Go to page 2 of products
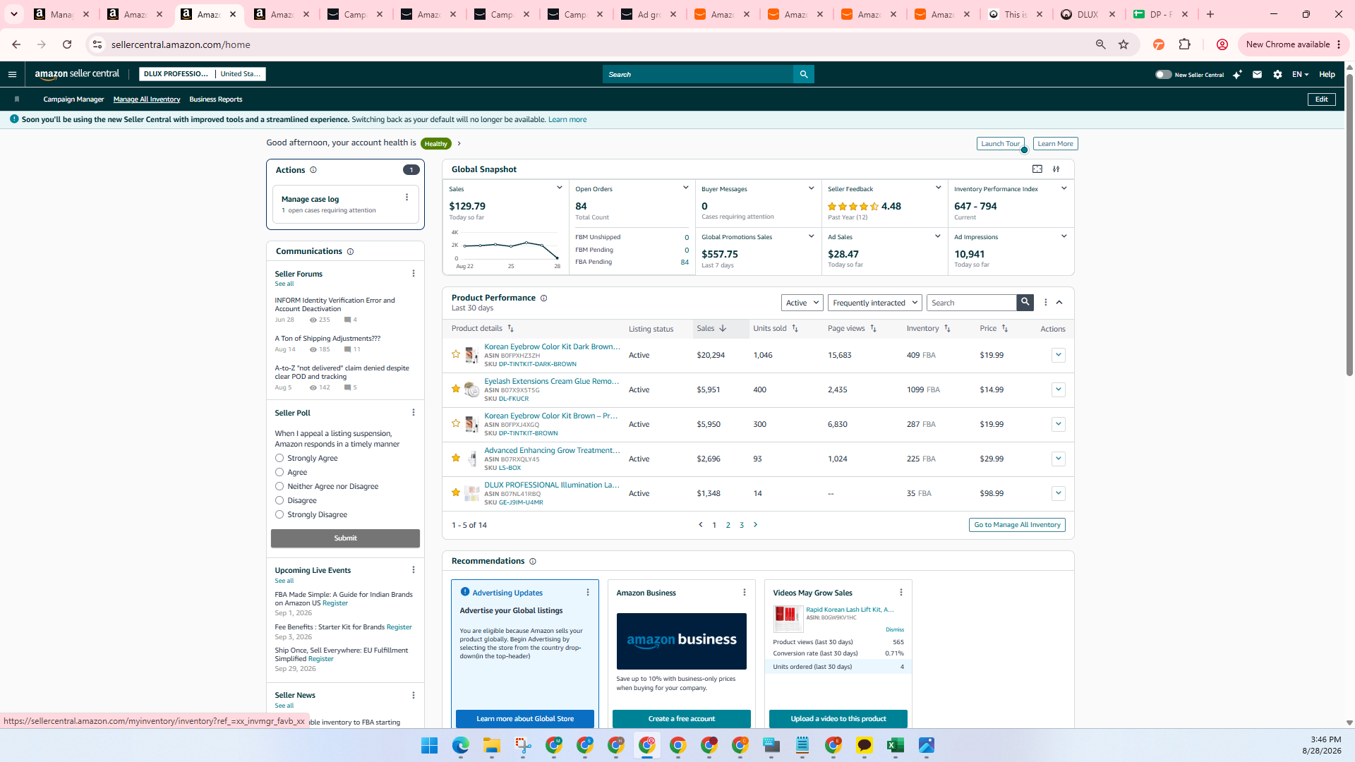 point(728,525)
